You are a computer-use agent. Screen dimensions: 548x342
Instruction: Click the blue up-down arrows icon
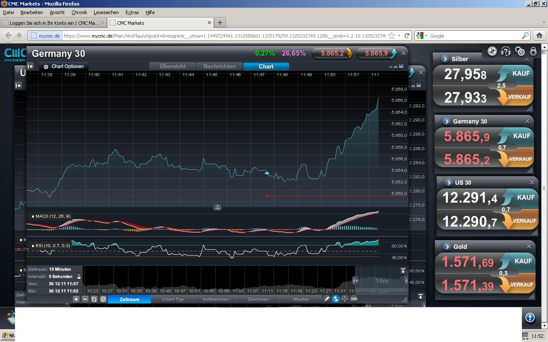point(336,299)
